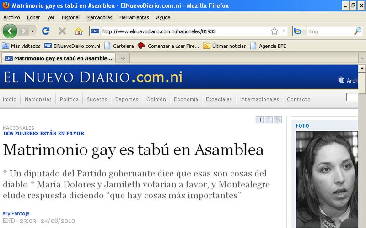Open the list all tabs dropdown
Image resolution: width=366 pixels, height=228 pixels.
[362, 58]
